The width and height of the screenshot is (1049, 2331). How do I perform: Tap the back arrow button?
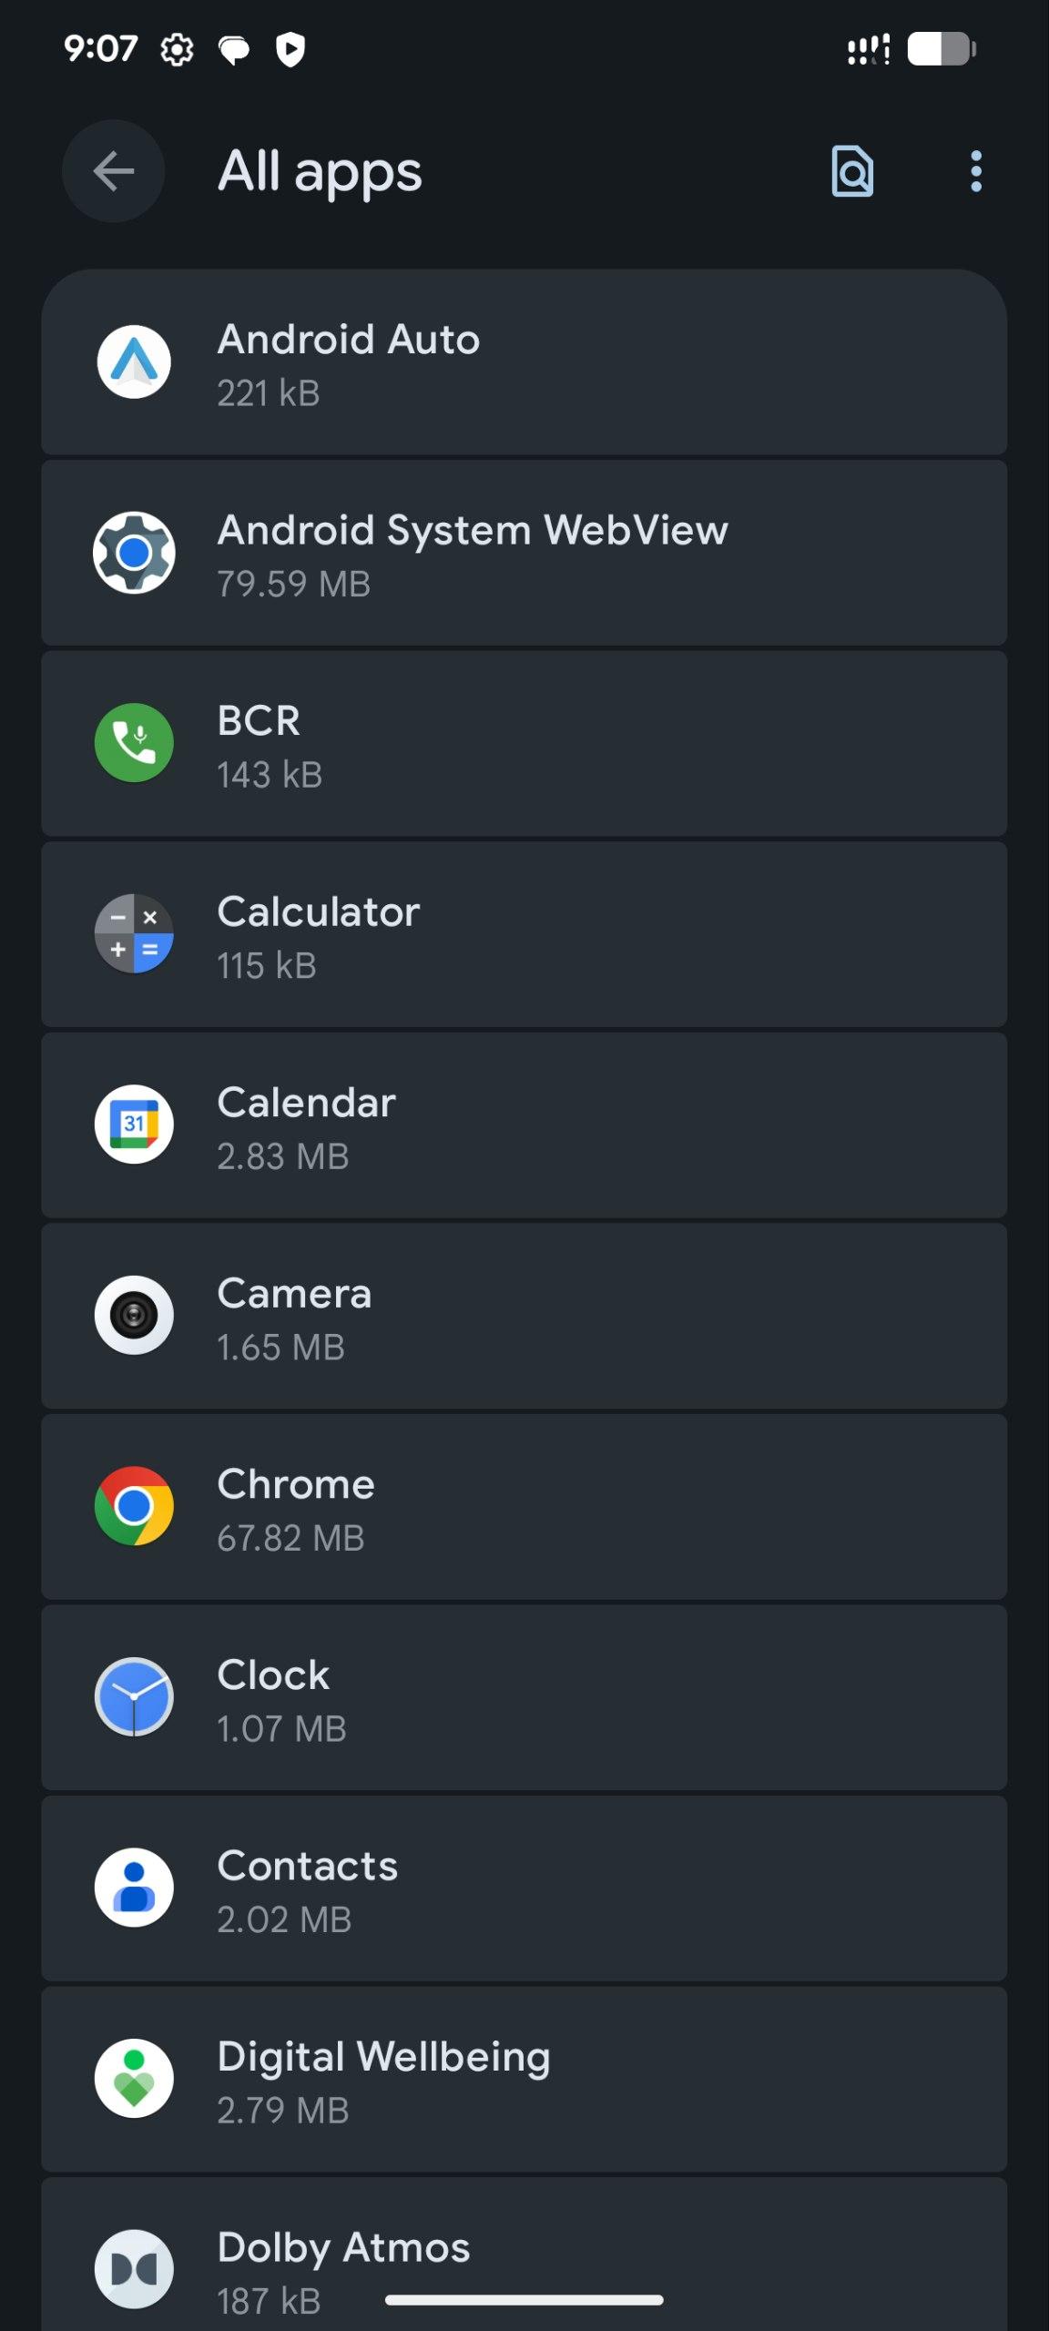tap(113, 171)
